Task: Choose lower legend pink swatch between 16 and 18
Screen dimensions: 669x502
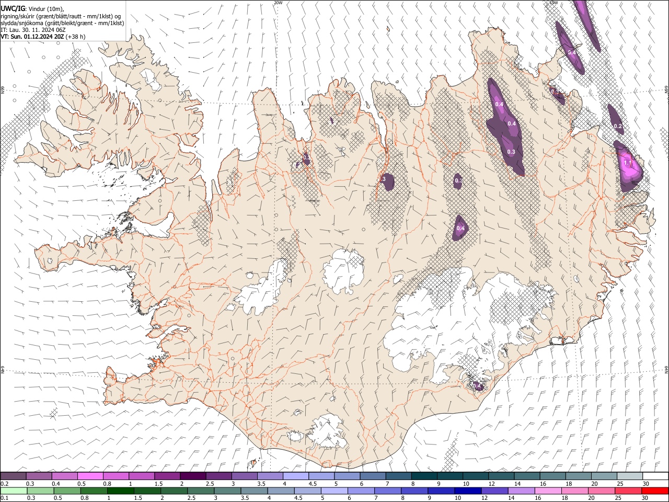Action: pos(549,490)
